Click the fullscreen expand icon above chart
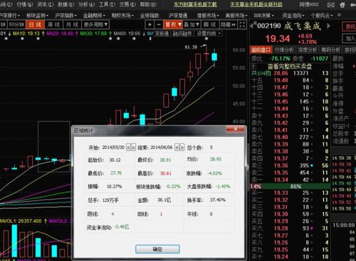 click(x=241, y=24)
